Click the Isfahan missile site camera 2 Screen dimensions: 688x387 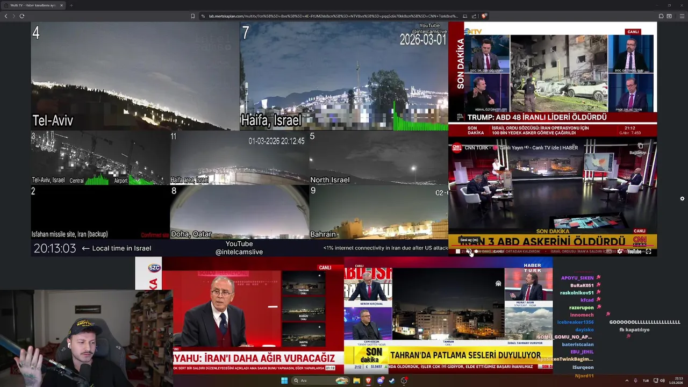[100, 212]
